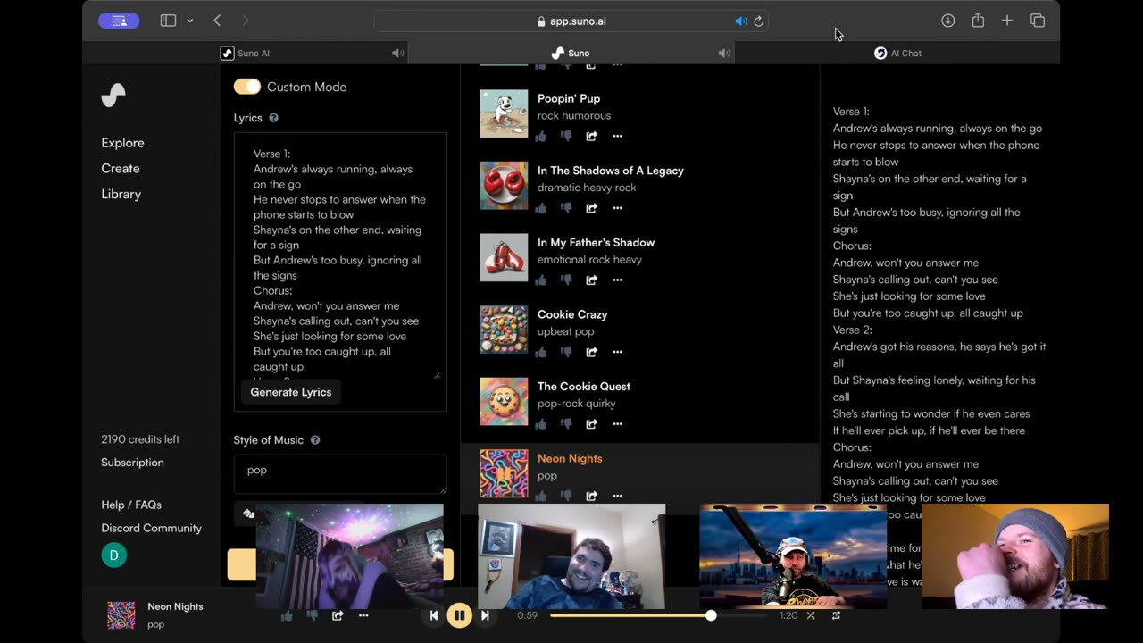The width and height of the screenshot is (1143, 643).
Task: Mute audio on the Suno AI tab
Action: (x=397, y=54)
